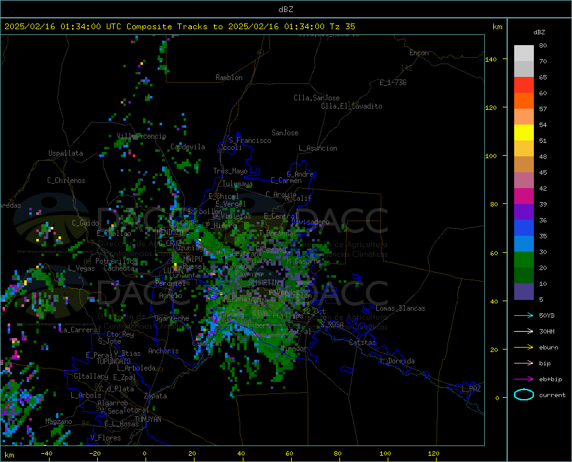Click the Lomas_Blancas label

[400, 308]
